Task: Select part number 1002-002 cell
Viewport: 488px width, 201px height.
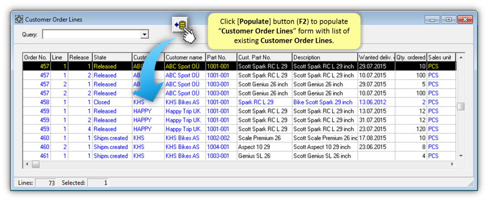Action: [x=221, y=138]
